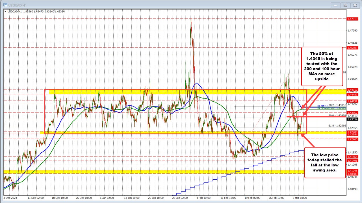Minimize the USDCAD chart window
The height and width of the screenshot is (203, 362).
(x=335, y=5)
